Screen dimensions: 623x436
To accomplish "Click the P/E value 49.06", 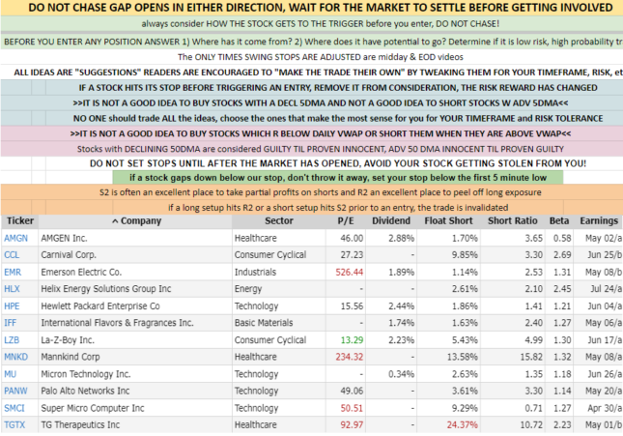I will point(352,391).
